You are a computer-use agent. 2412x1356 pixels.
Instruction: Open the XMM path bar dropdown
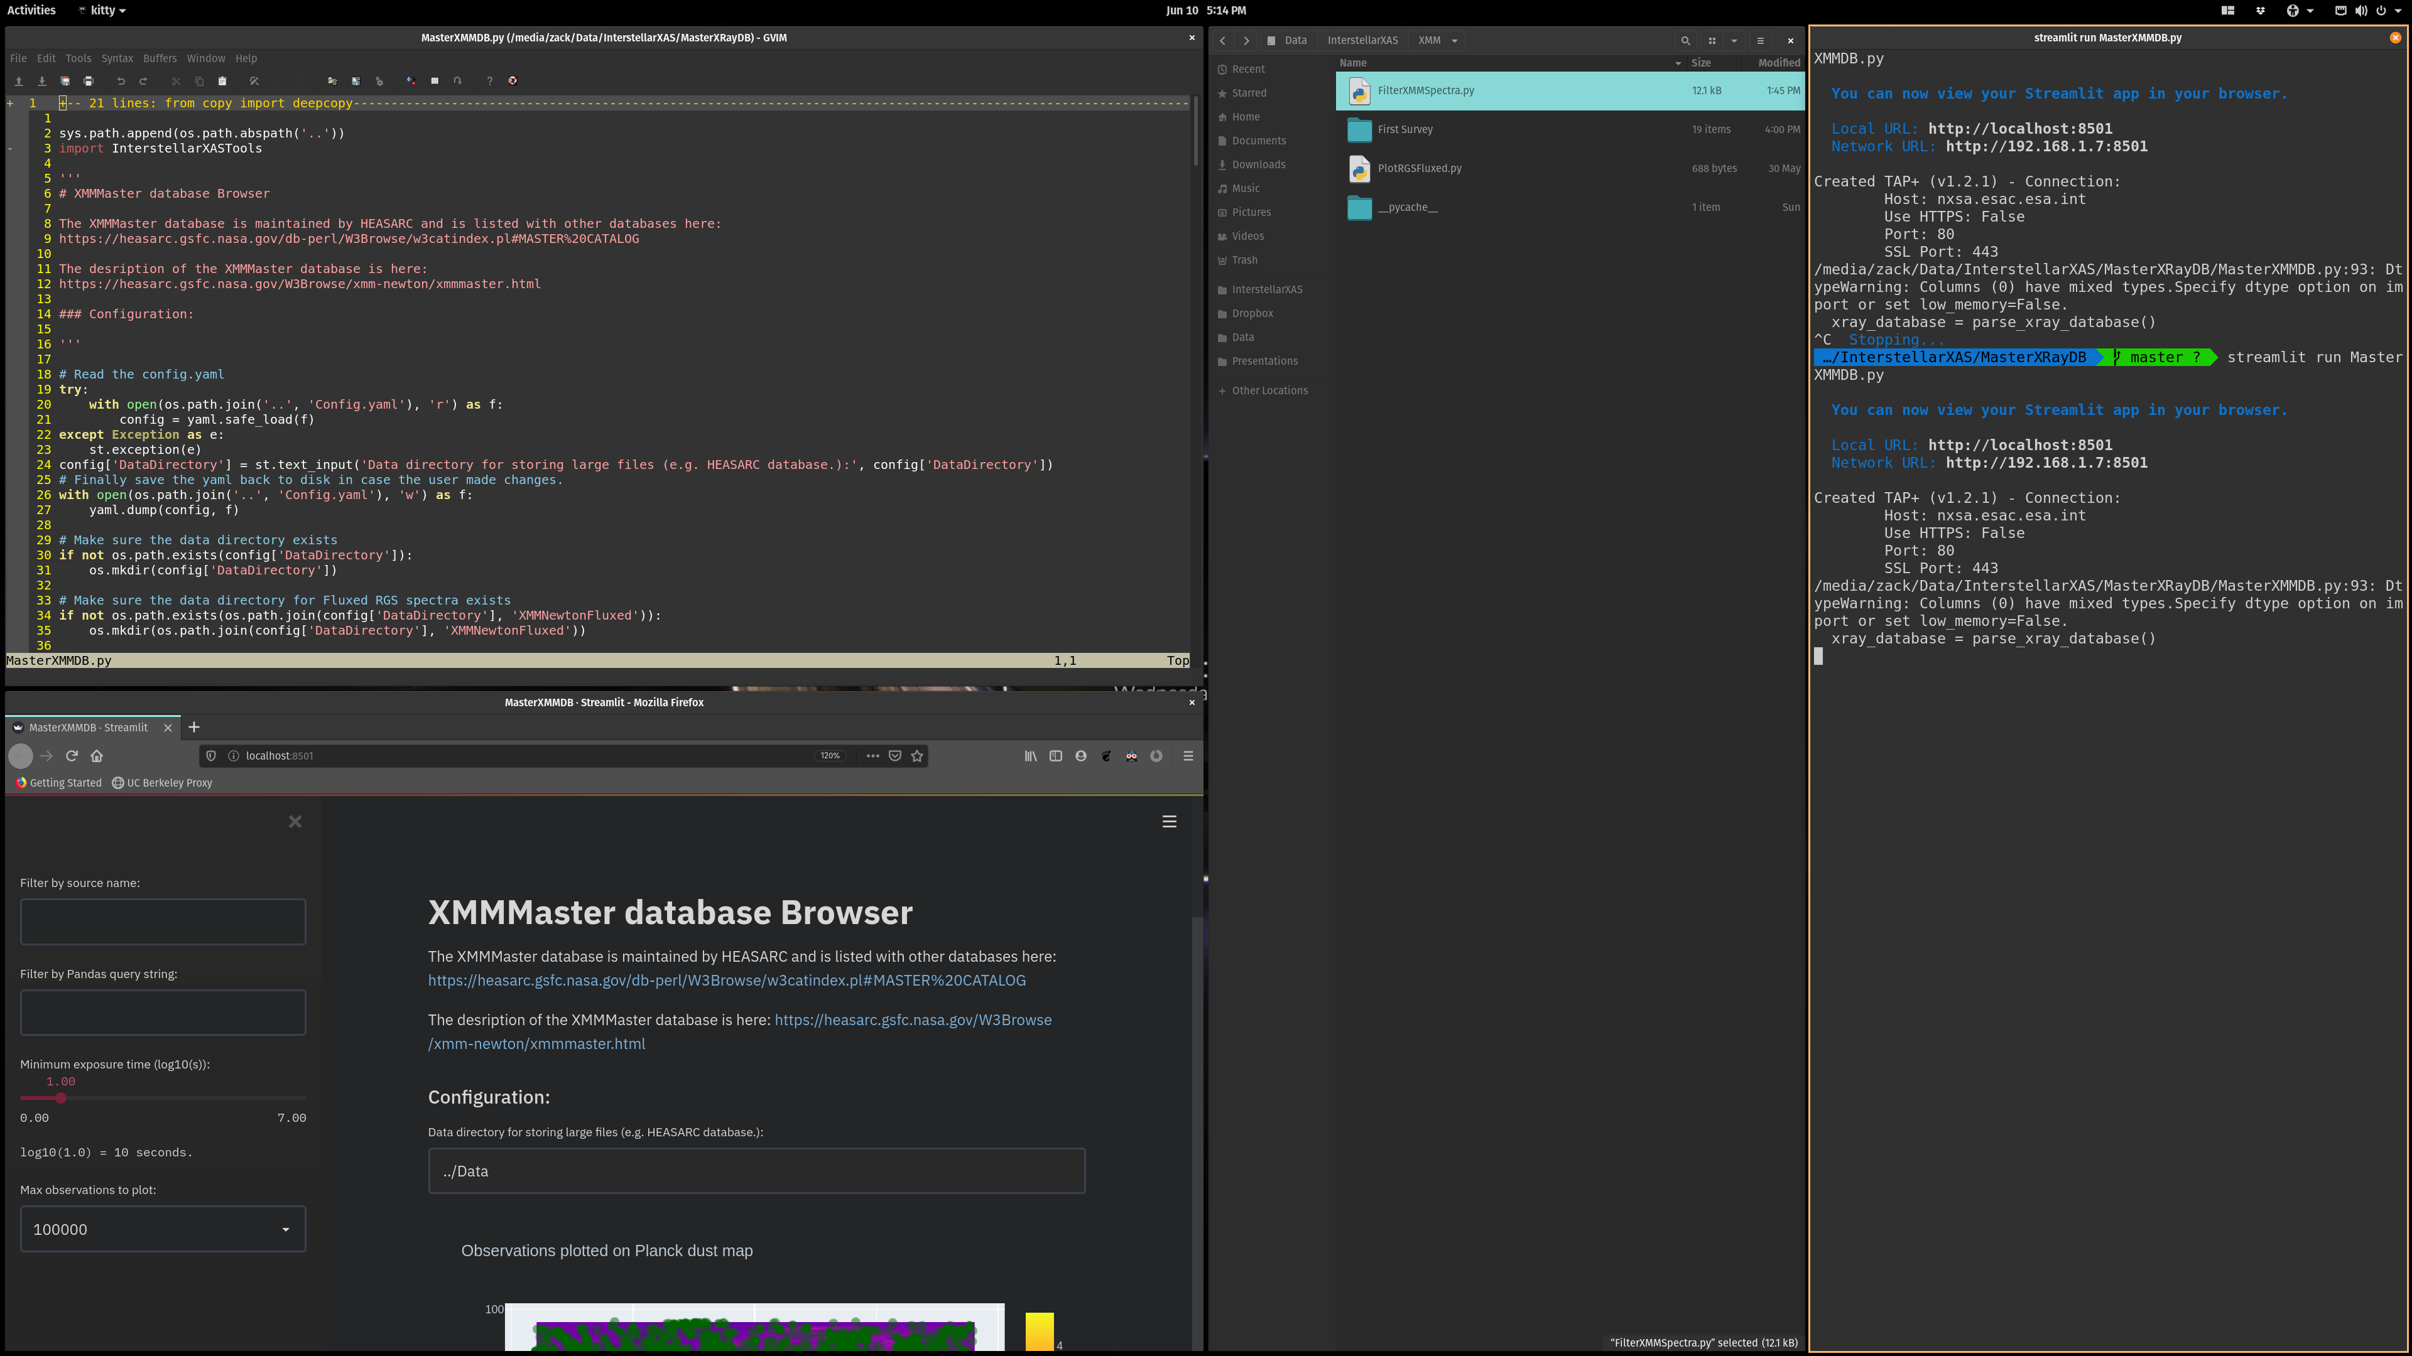1453,40
